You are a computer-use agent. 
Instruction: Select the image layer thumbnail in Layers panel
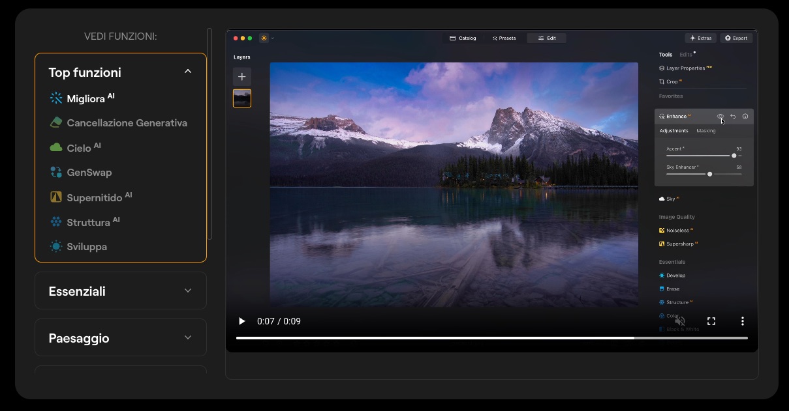point(241,98)
